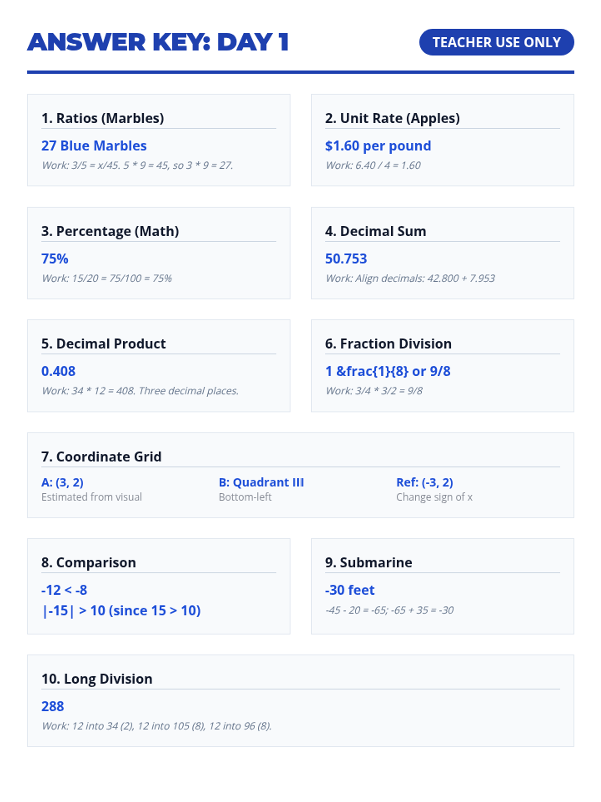The image size is (601, 802).
Task: Click the 288 long division answer
Action: pyautogui.click(x=53, y=706)
